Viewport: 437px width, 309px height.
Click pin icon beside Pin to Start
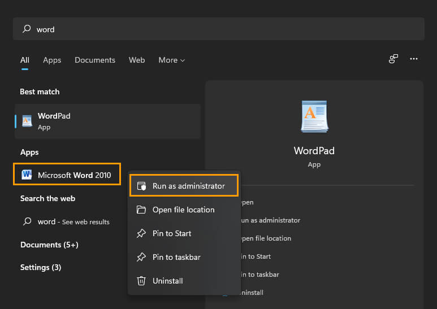point(141,233)
